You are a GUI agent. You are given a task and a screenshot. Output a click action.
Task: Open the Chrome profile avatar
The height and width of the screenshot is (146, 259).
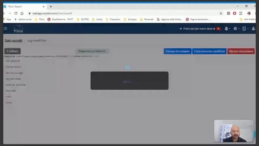[249, 13]
